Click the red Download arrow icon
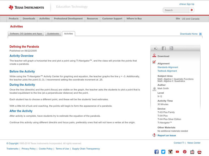Screen dimensions: 209x156 154,55
